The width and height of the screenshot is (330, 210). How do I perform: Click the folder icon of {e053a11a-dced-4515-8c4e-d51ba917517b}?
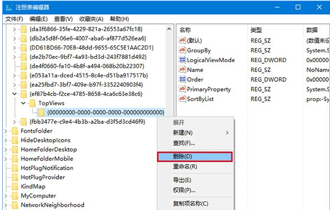tap(24, 75)
